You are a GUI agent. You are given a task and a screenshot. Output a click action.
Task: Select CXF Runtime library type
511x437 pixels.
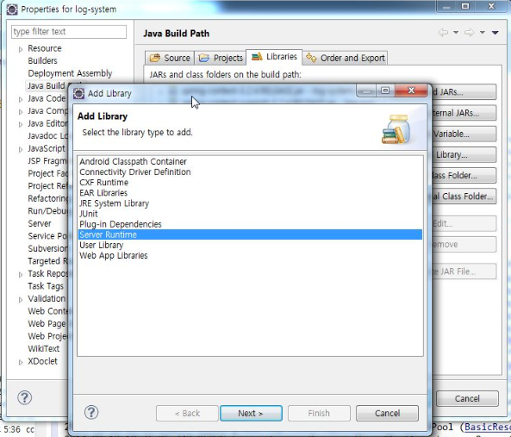[x=250, y=183]
